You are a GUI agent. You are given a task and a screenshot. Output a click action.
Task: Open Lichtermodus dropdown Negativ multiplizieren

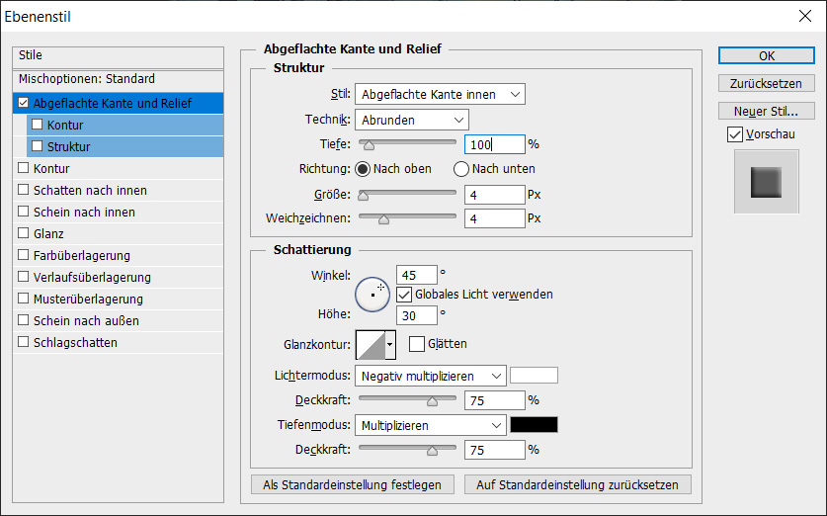point(430,376)
